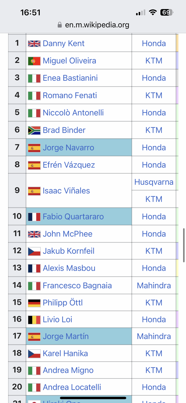This screenshot has width=186, height=403.
Task: Click the German flag beside Philipp Öttl
Action: point(34,303)
